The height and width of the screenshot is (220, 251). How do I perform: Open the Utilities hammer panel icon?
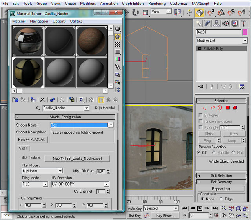coord(243,23)
